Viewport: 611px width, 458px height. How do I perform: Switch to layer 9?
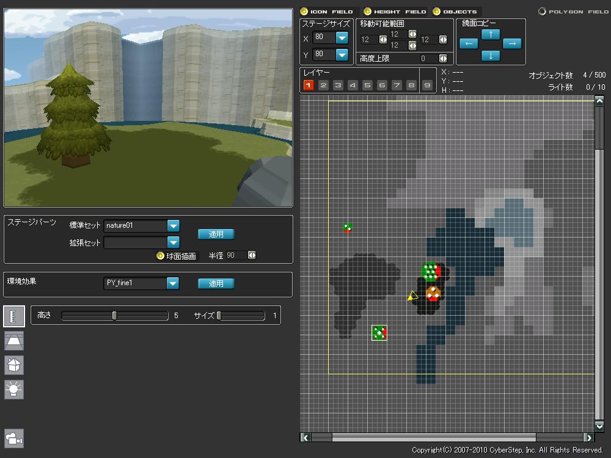(x=426, y=85)
